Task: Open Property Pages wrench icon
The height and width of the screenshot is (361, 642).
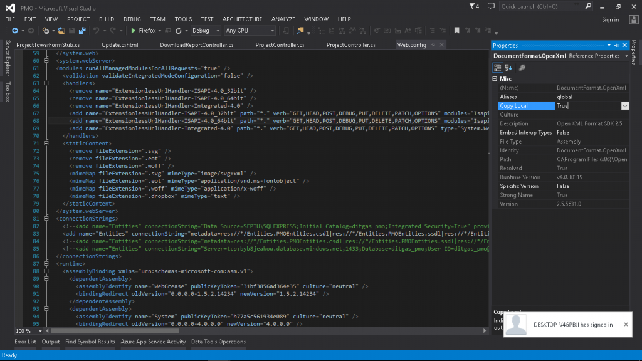Action: (x=522, y=68)
